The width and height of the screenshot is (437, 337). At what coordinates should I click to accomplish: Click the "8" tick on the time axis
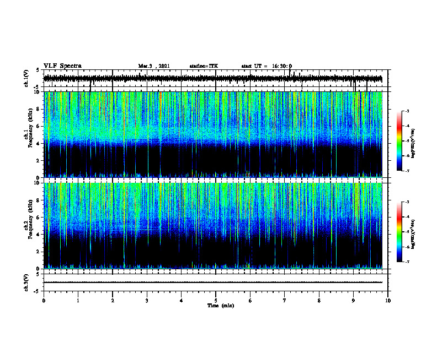click(319, 301)
